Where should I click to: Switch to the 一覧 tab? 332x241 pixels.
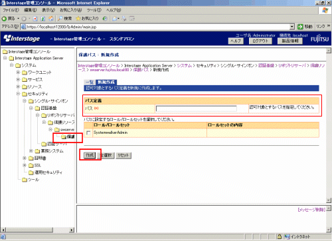point(90,82)
